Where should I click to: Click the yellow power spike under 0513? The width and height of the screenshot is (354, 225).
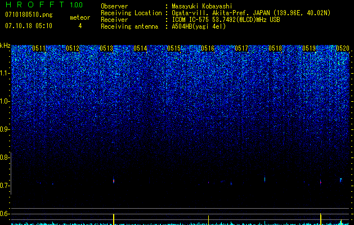click(x=114, y=219)
